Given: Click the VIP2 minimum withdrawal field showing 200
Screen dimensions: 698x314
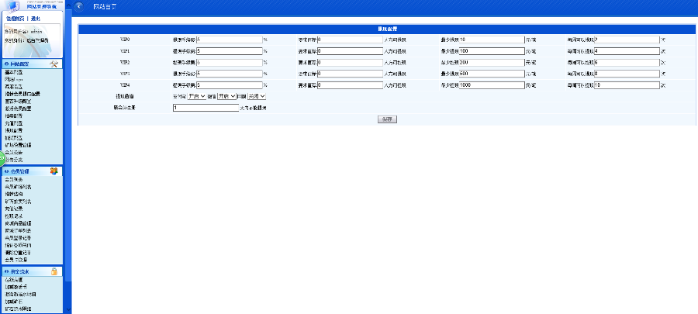Looking at the screenshot, I should tap(492, 63).
